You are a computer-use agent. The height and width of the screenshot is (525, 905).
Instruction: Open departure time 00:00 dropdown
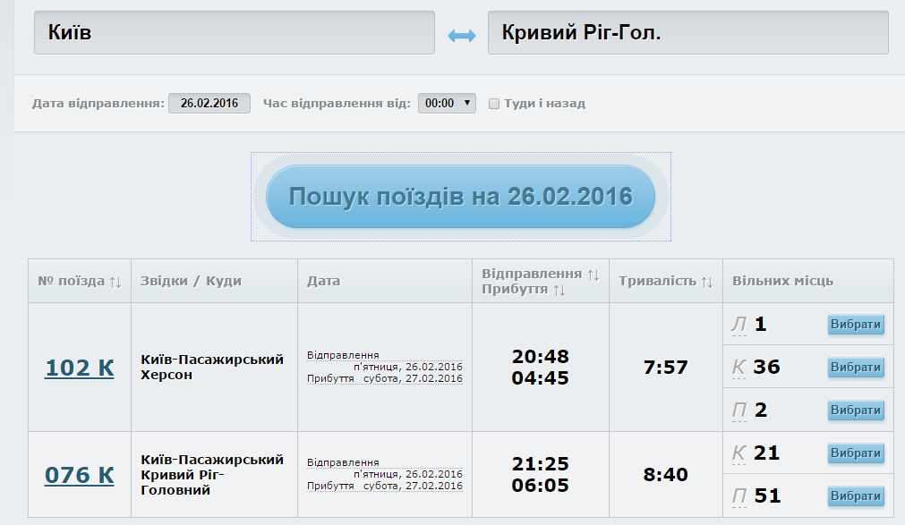tap(447, 104)
